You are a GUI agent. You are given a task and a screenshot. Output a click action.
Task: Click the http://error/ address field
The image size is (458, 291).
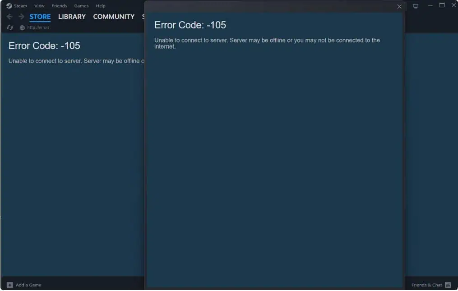coord(38,27)
